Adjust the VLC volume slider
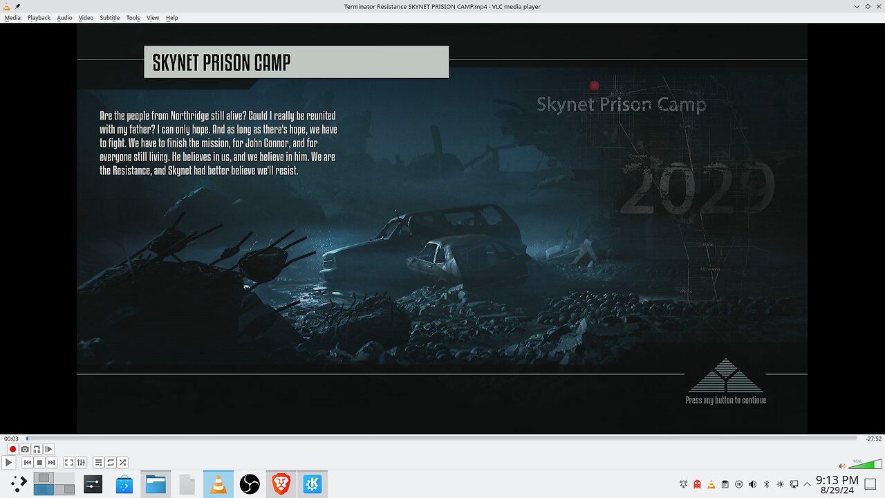Screen dimensions: 885x498 point(865,465)
